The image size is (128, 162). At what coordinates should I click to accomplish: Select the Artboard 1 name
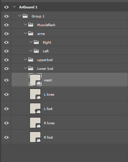tap(28, 7)
